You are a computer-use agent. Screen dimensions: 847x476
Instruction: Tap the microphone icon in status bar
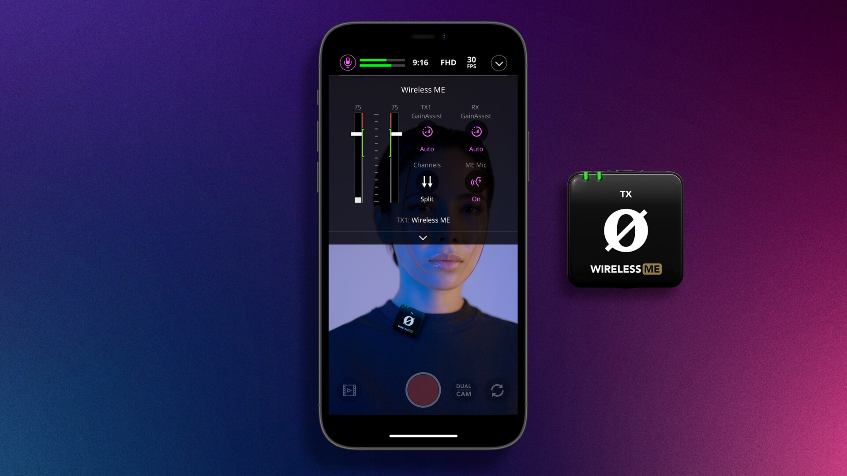pyautogui.click(x=347, y=62)
